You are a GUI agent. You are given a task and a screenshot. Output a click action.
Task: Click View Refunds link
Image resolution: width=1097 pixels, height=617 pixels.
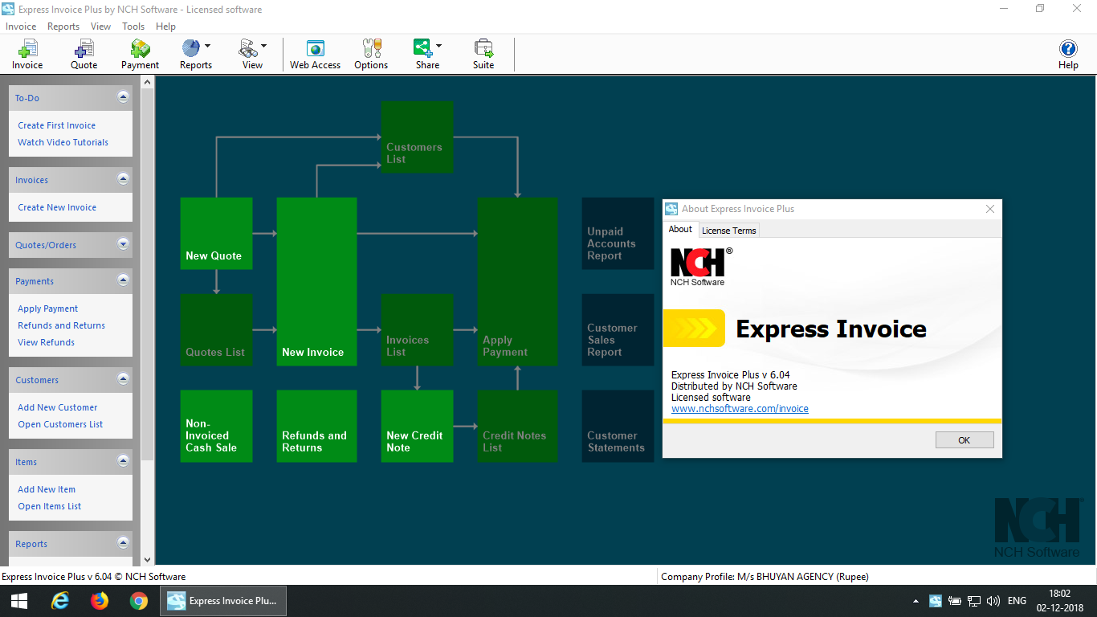pyautogui.click(x=47, y=342)
